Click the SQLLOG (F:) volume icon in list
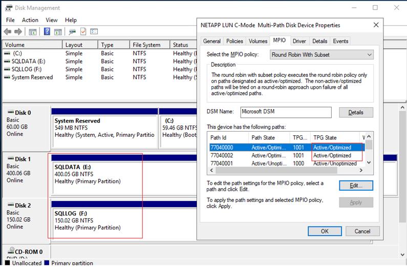 7,69
